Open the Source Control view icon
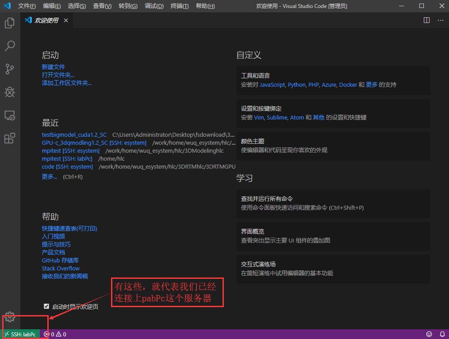Image resolution: width=449 pixels, height=339 pixels. 10,69
